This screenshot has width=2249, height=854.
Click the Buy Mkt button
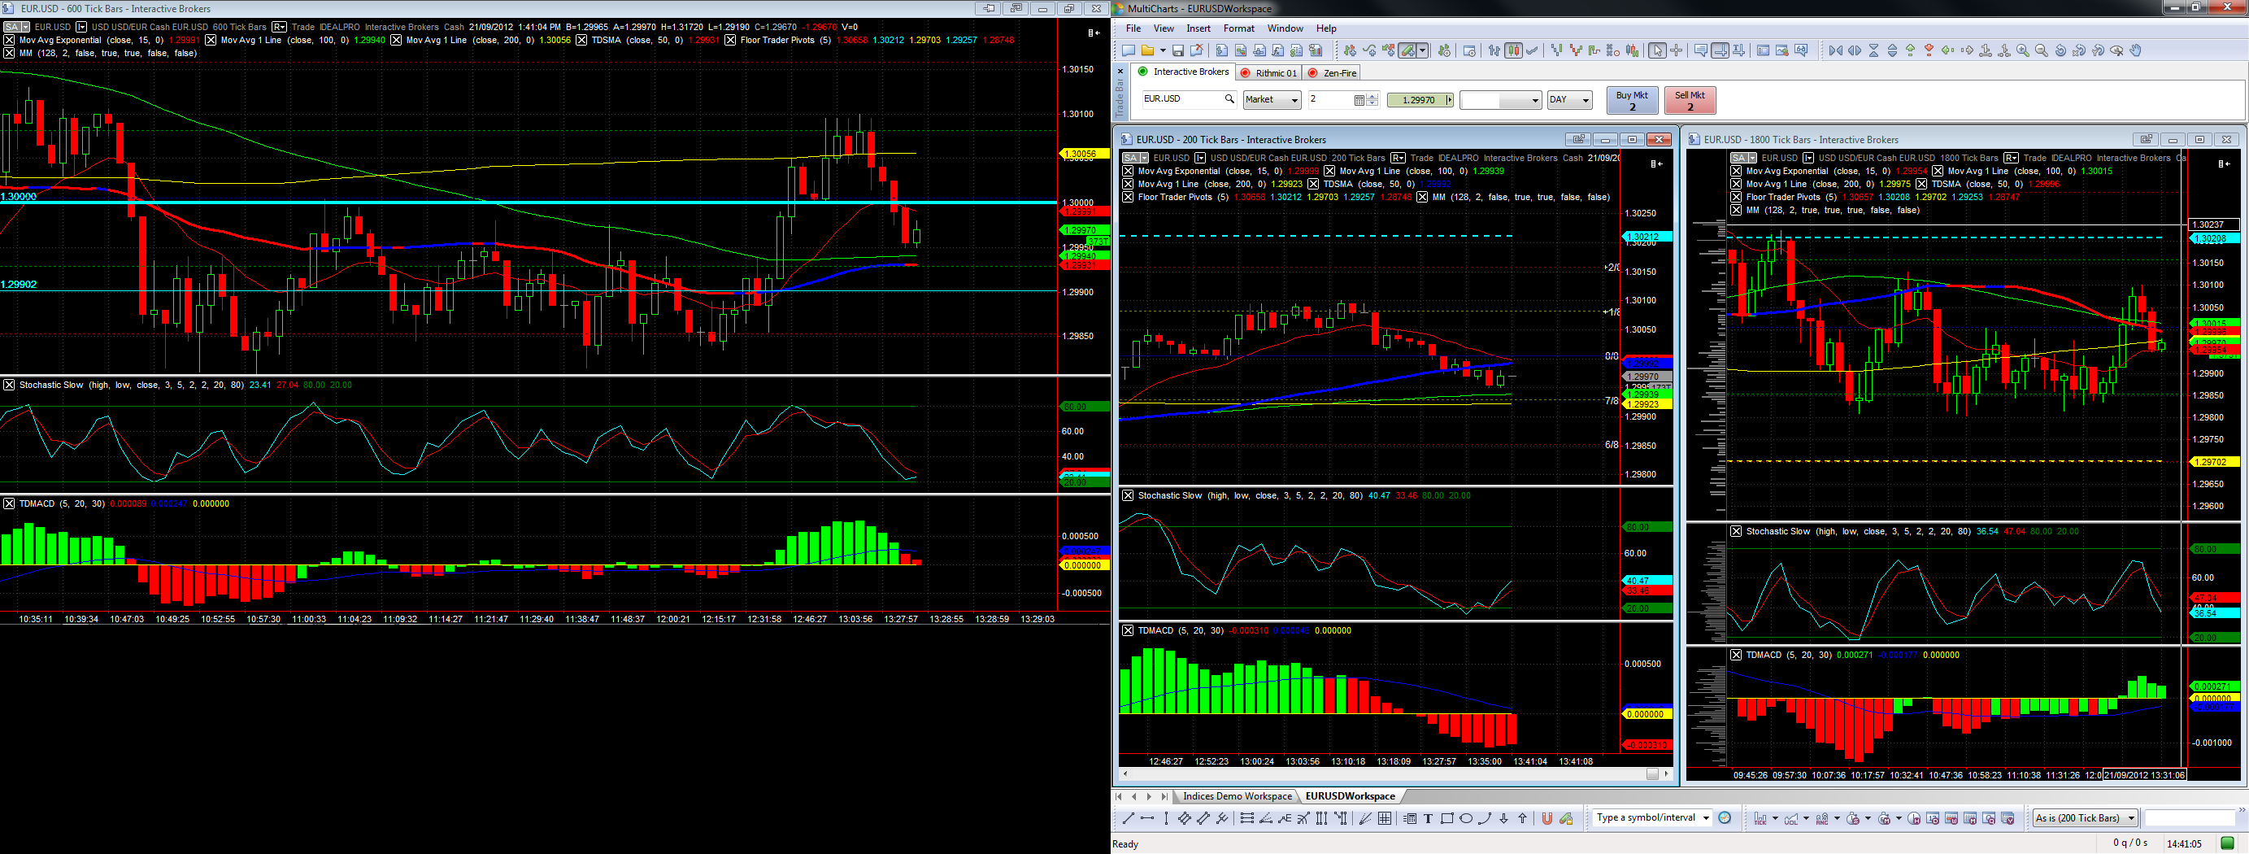click(1632, 100)
